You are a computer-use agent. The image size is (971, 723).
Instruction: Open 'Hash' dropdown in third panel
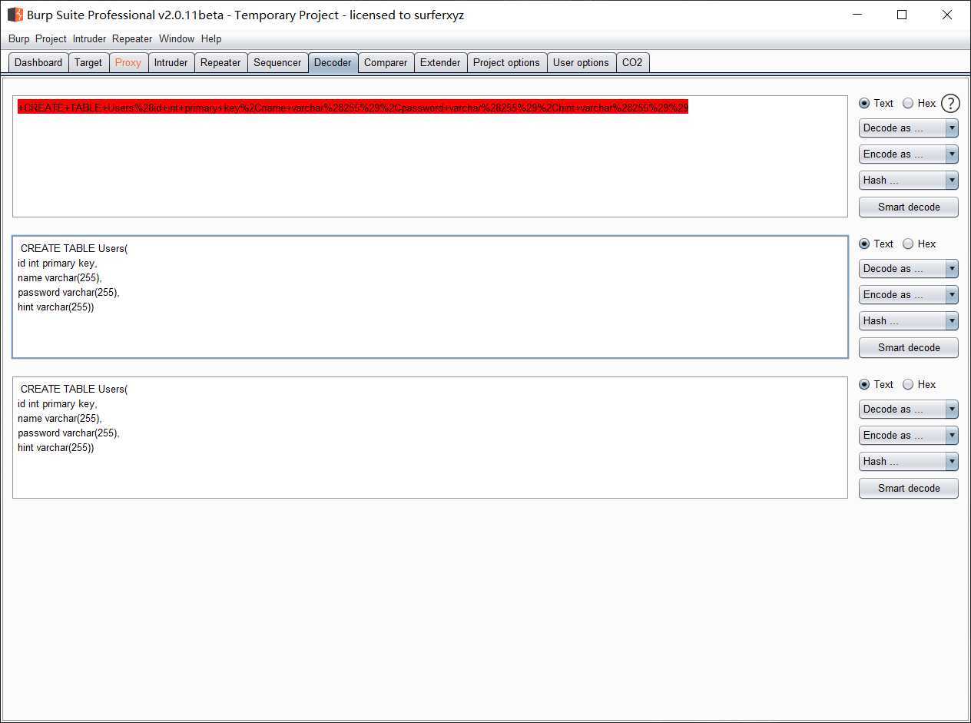(x=909, y=462)
